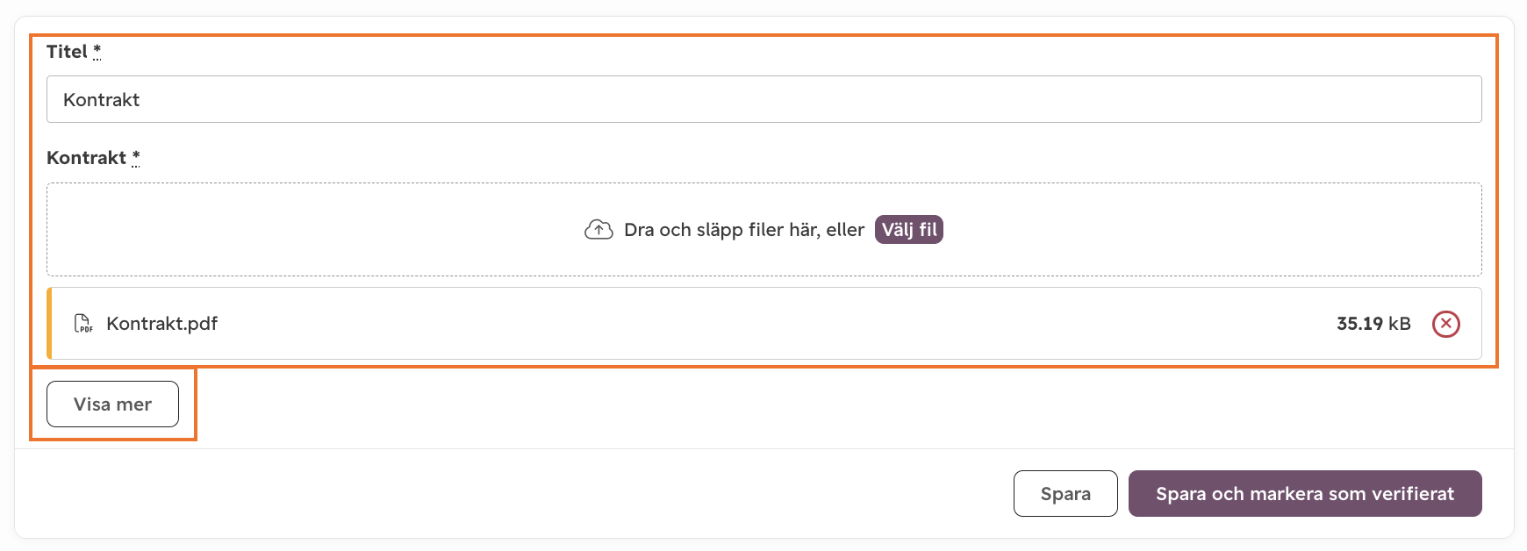Click the orange accent bar on file row
Viewport: 1527px width, 551px height.
(49, 324)
